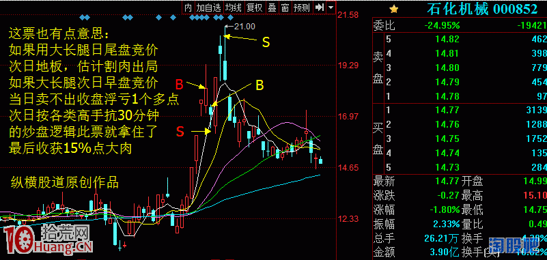Click the 最高 high price 15.10
547x260 pixels.
[535, 196]
